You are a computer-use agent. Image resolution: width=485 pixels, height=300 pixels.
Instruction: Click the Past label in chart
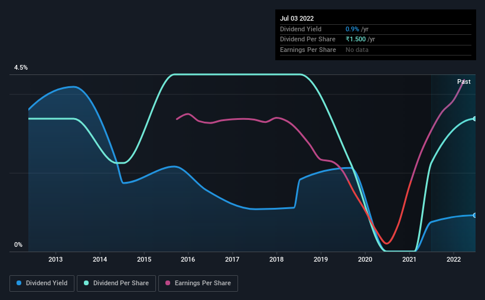(464, 81)
